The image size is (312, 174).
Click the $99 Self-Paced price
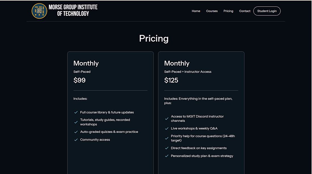79,80
